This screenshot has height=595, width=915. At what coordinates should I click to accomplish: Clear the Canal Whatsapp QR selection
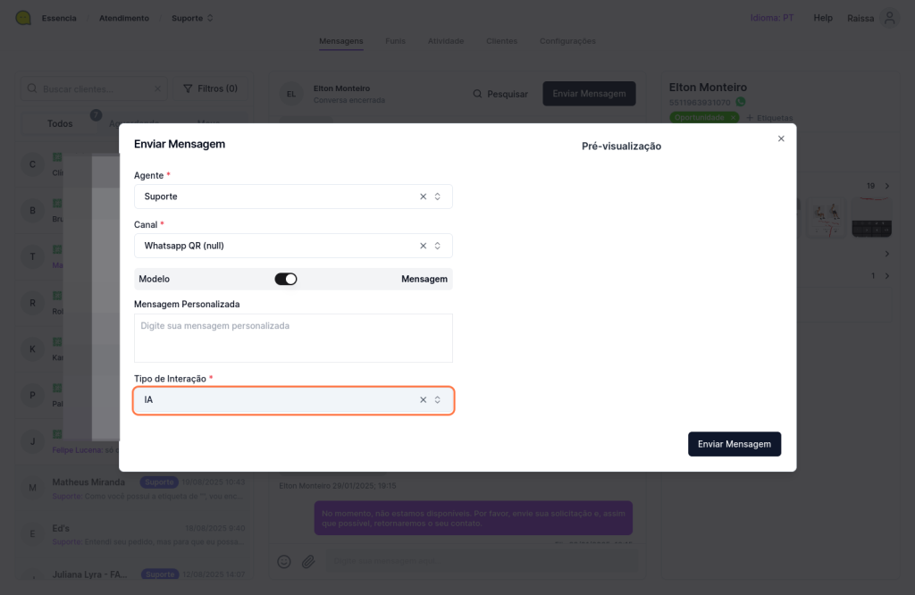point(423,246)
